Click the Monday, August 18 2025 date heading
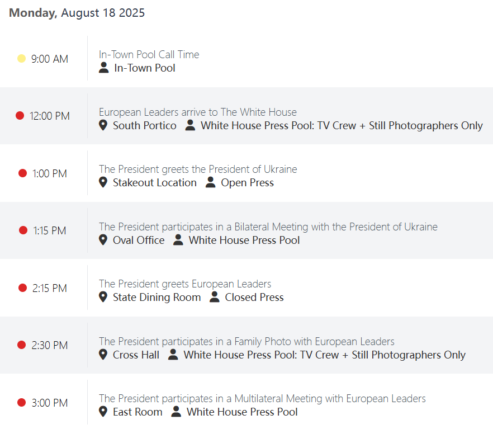Screen dimensions: 493x429 pyautogui.click(x=77, y=13)
